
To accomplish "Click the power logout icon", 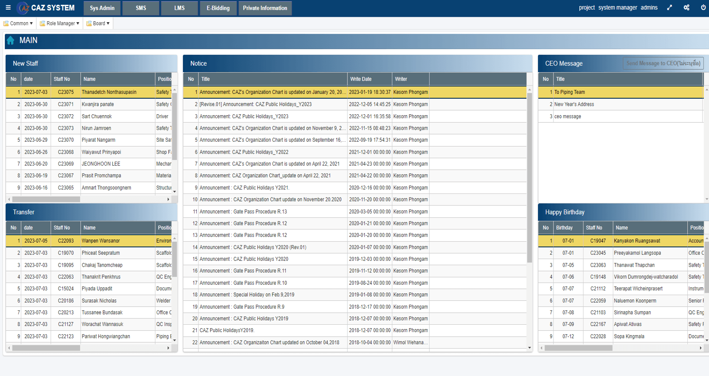I will click(703, 8).
